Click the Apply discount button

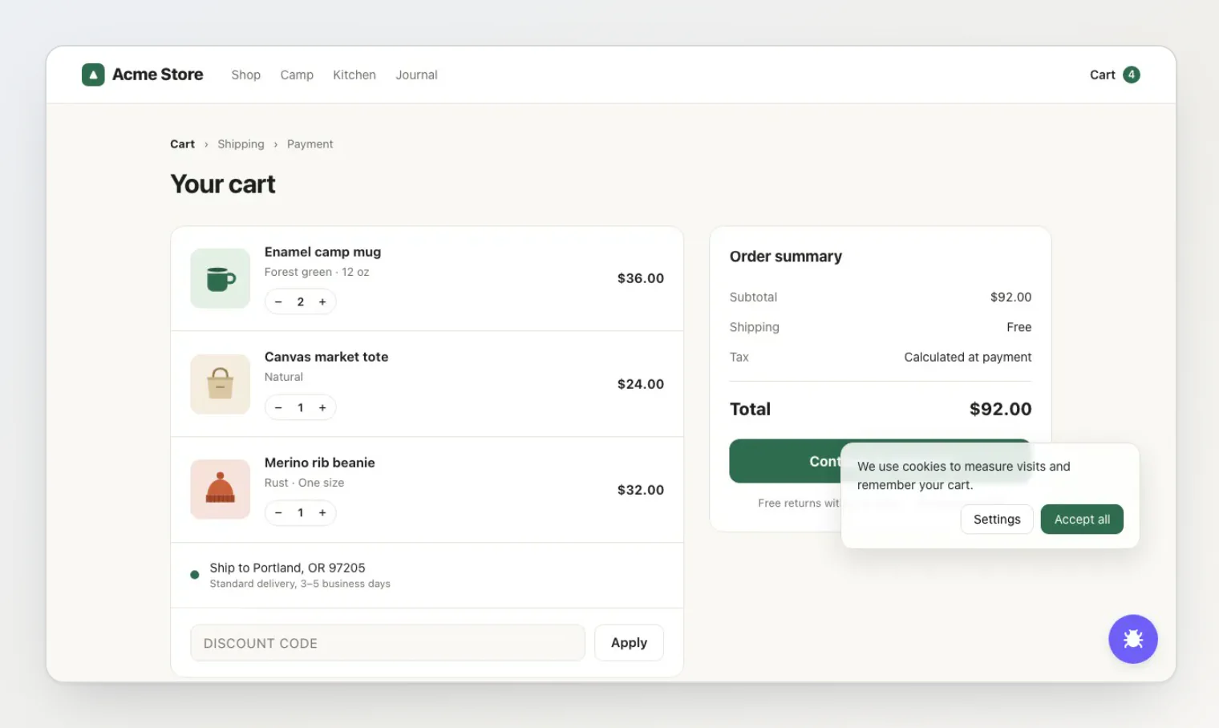click(629, 643)
